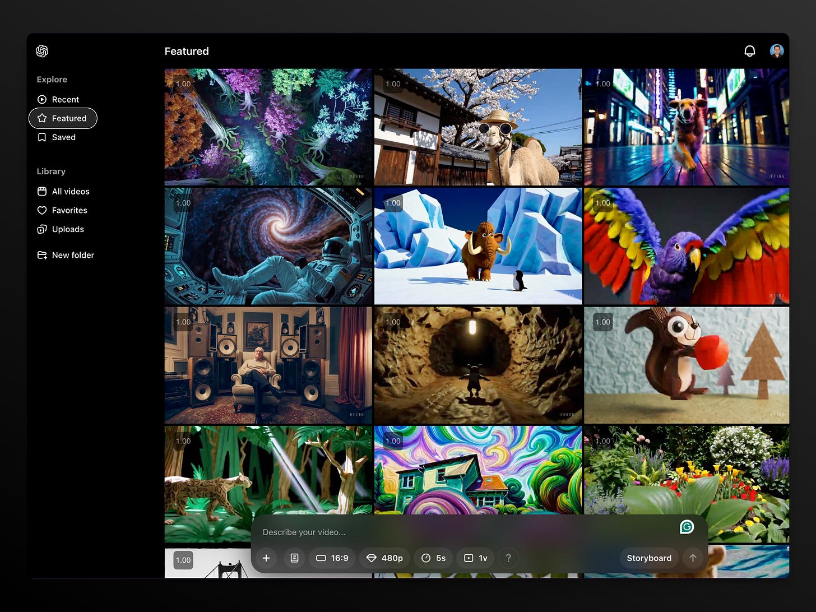Open Uploads in Library
Viewport: 816px width, 612px height.
coord(61,229)
